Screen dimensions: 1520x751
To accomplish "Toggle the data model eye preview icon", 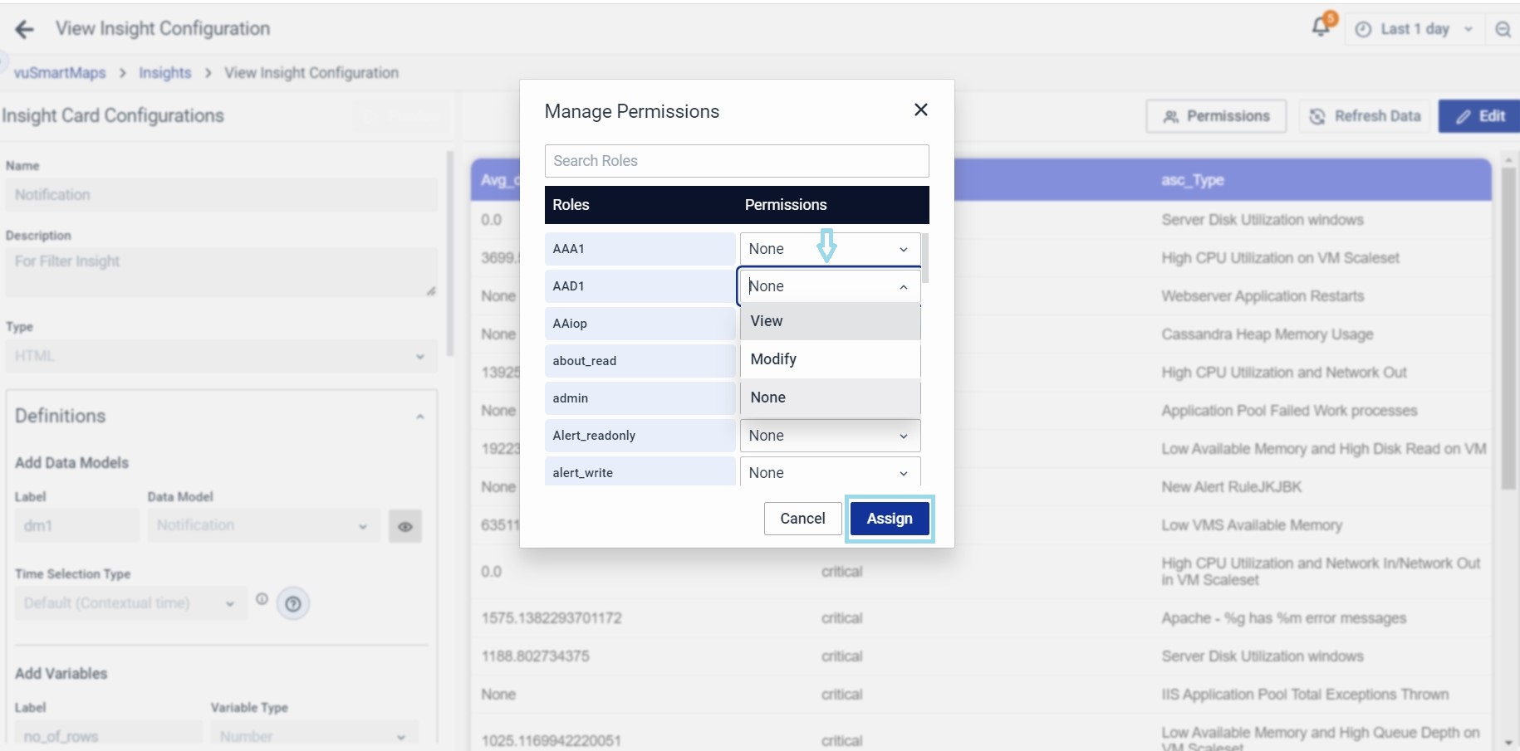I will pos(405,526).
